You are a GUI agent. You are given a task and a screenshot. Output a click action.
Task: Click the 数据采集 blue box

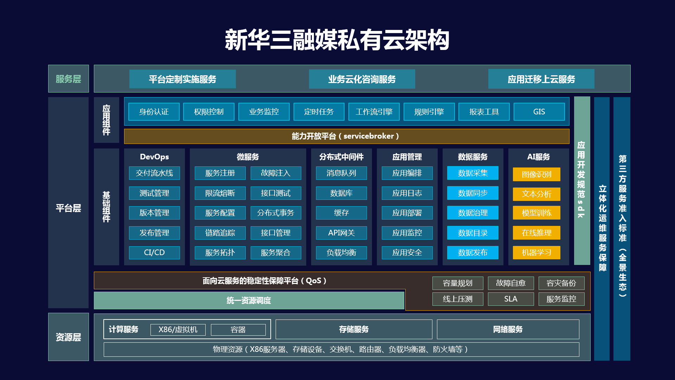pyautogui.click(x=473, y=173)
